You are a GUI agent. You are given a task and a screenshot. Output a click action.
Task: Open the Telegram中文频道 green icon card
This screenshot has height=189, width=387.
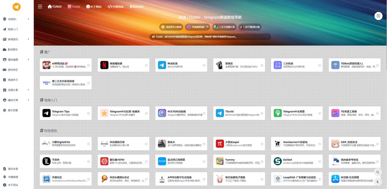(x=297, y=113)
